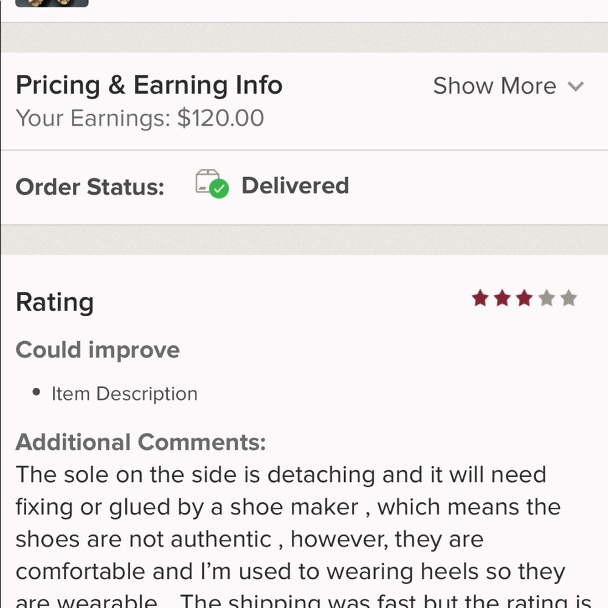Click the delivered package status icon
The height and width of the screenshot is (608, 608).
tap(212, 184)
